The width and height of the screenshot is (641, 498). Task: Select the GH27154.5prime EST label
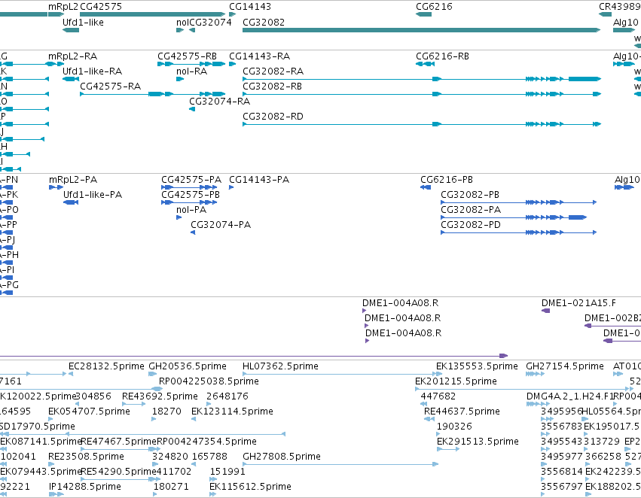tap(565, 366)
